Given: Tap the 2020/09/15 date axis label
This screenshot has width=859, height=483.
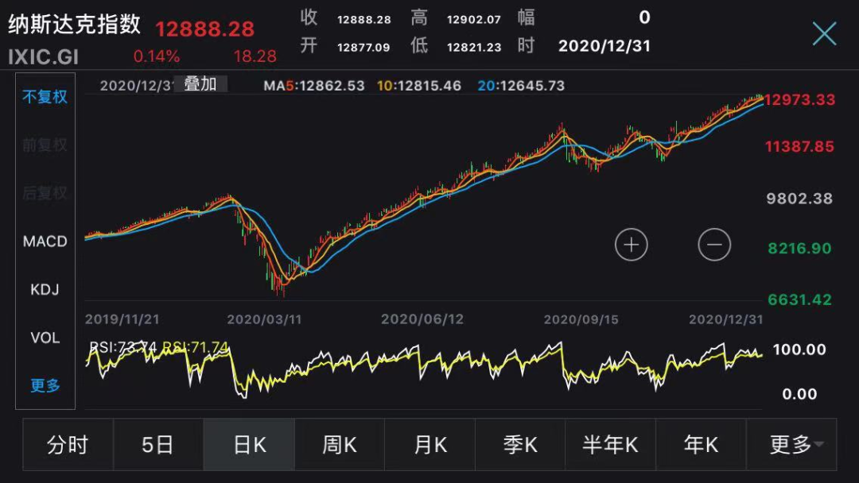Looking at the screenshot, I should coord(581,319).
